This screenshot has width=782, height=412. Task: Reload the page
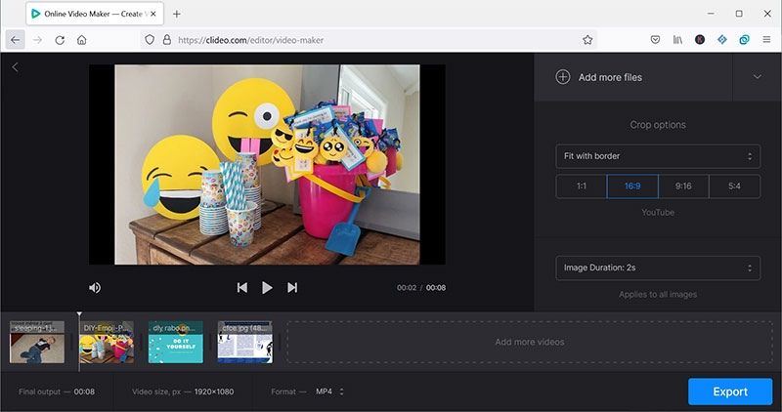(60, 40)
